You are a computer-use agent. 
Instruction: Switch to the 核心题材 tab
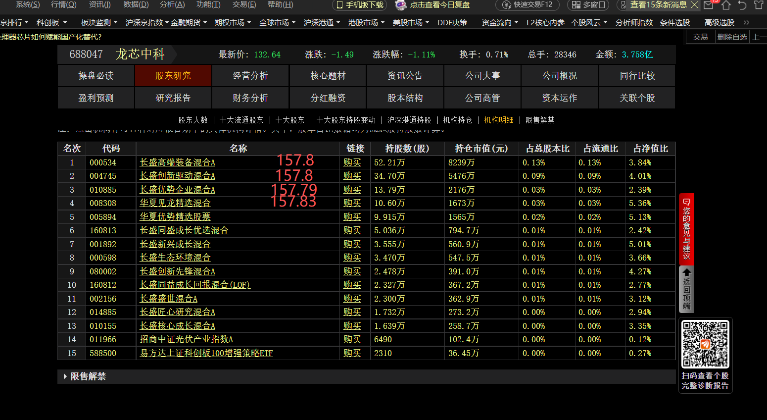[328, 76]
